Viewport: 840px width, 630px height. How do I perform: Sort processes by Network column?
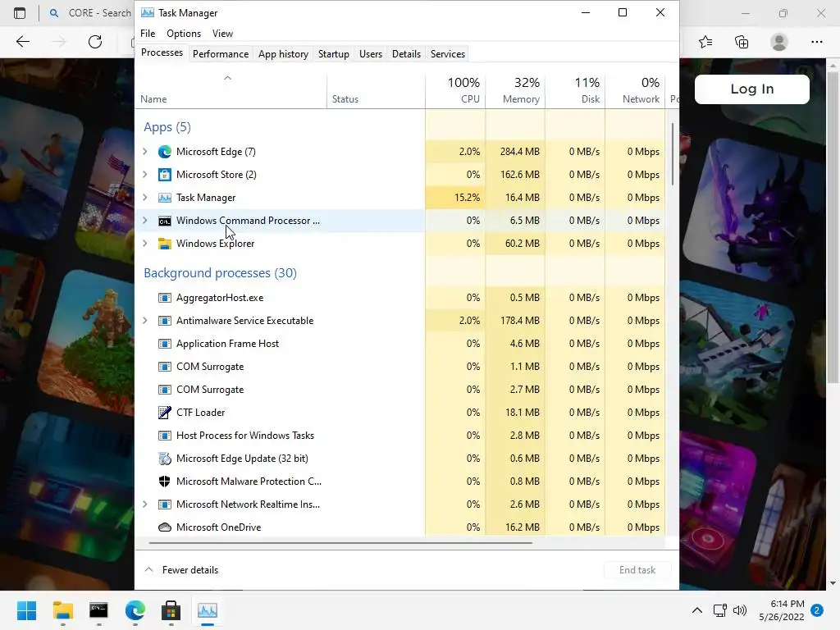coord(636,91)
